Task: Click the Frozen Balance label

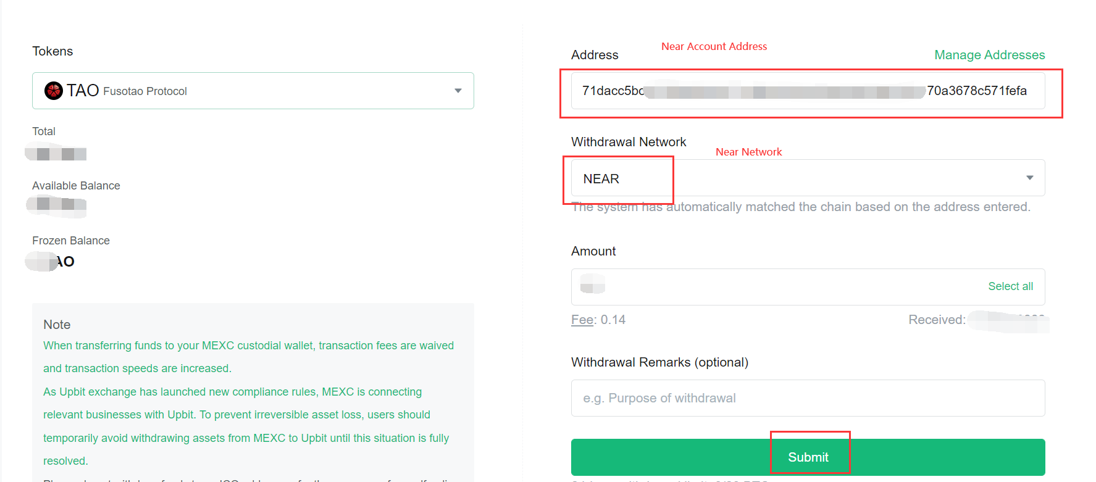Action: [x=71, y=241]
